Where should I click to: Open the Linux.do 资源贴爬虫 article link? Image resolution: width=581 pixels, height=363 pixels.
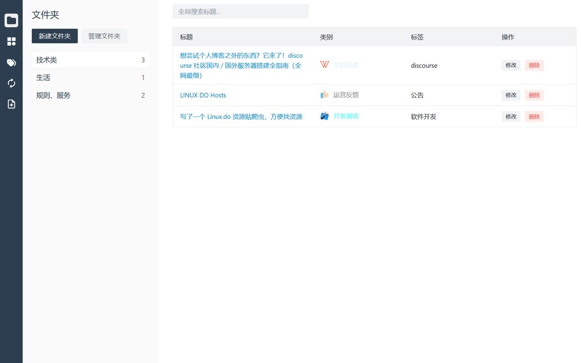[241, 116]
